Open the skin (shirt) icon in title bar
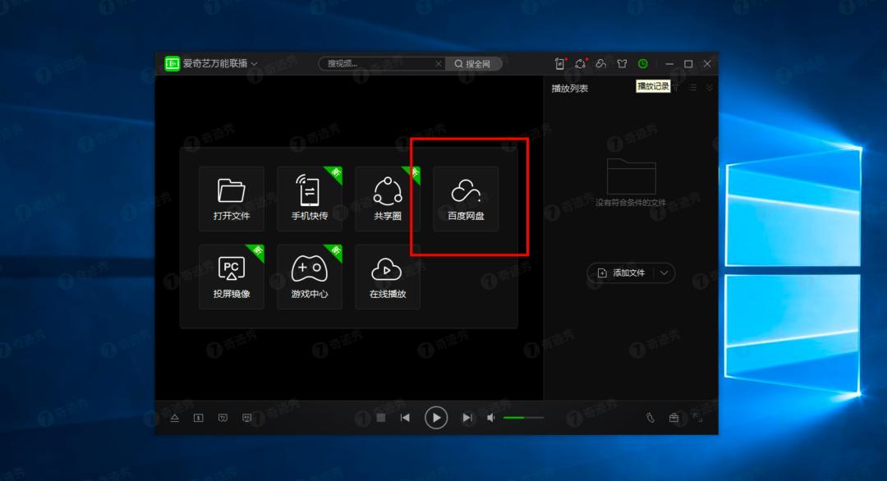 623,64
